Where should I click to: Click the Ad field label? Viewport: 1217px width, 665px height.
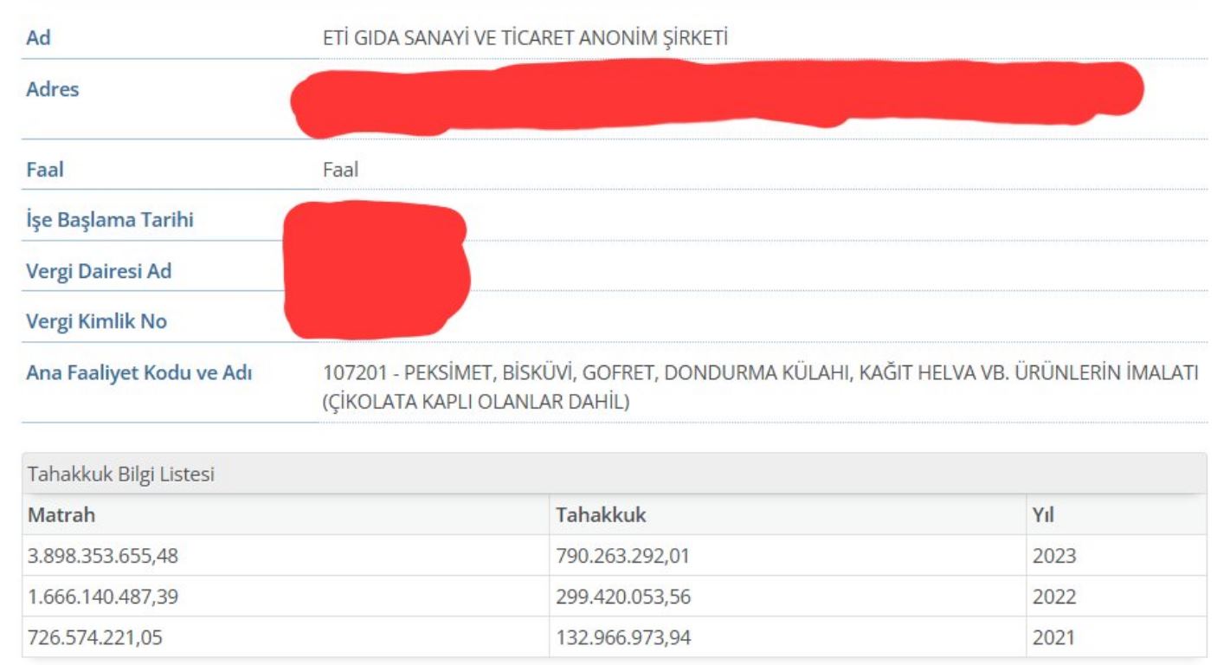click(x=38, y=39)
